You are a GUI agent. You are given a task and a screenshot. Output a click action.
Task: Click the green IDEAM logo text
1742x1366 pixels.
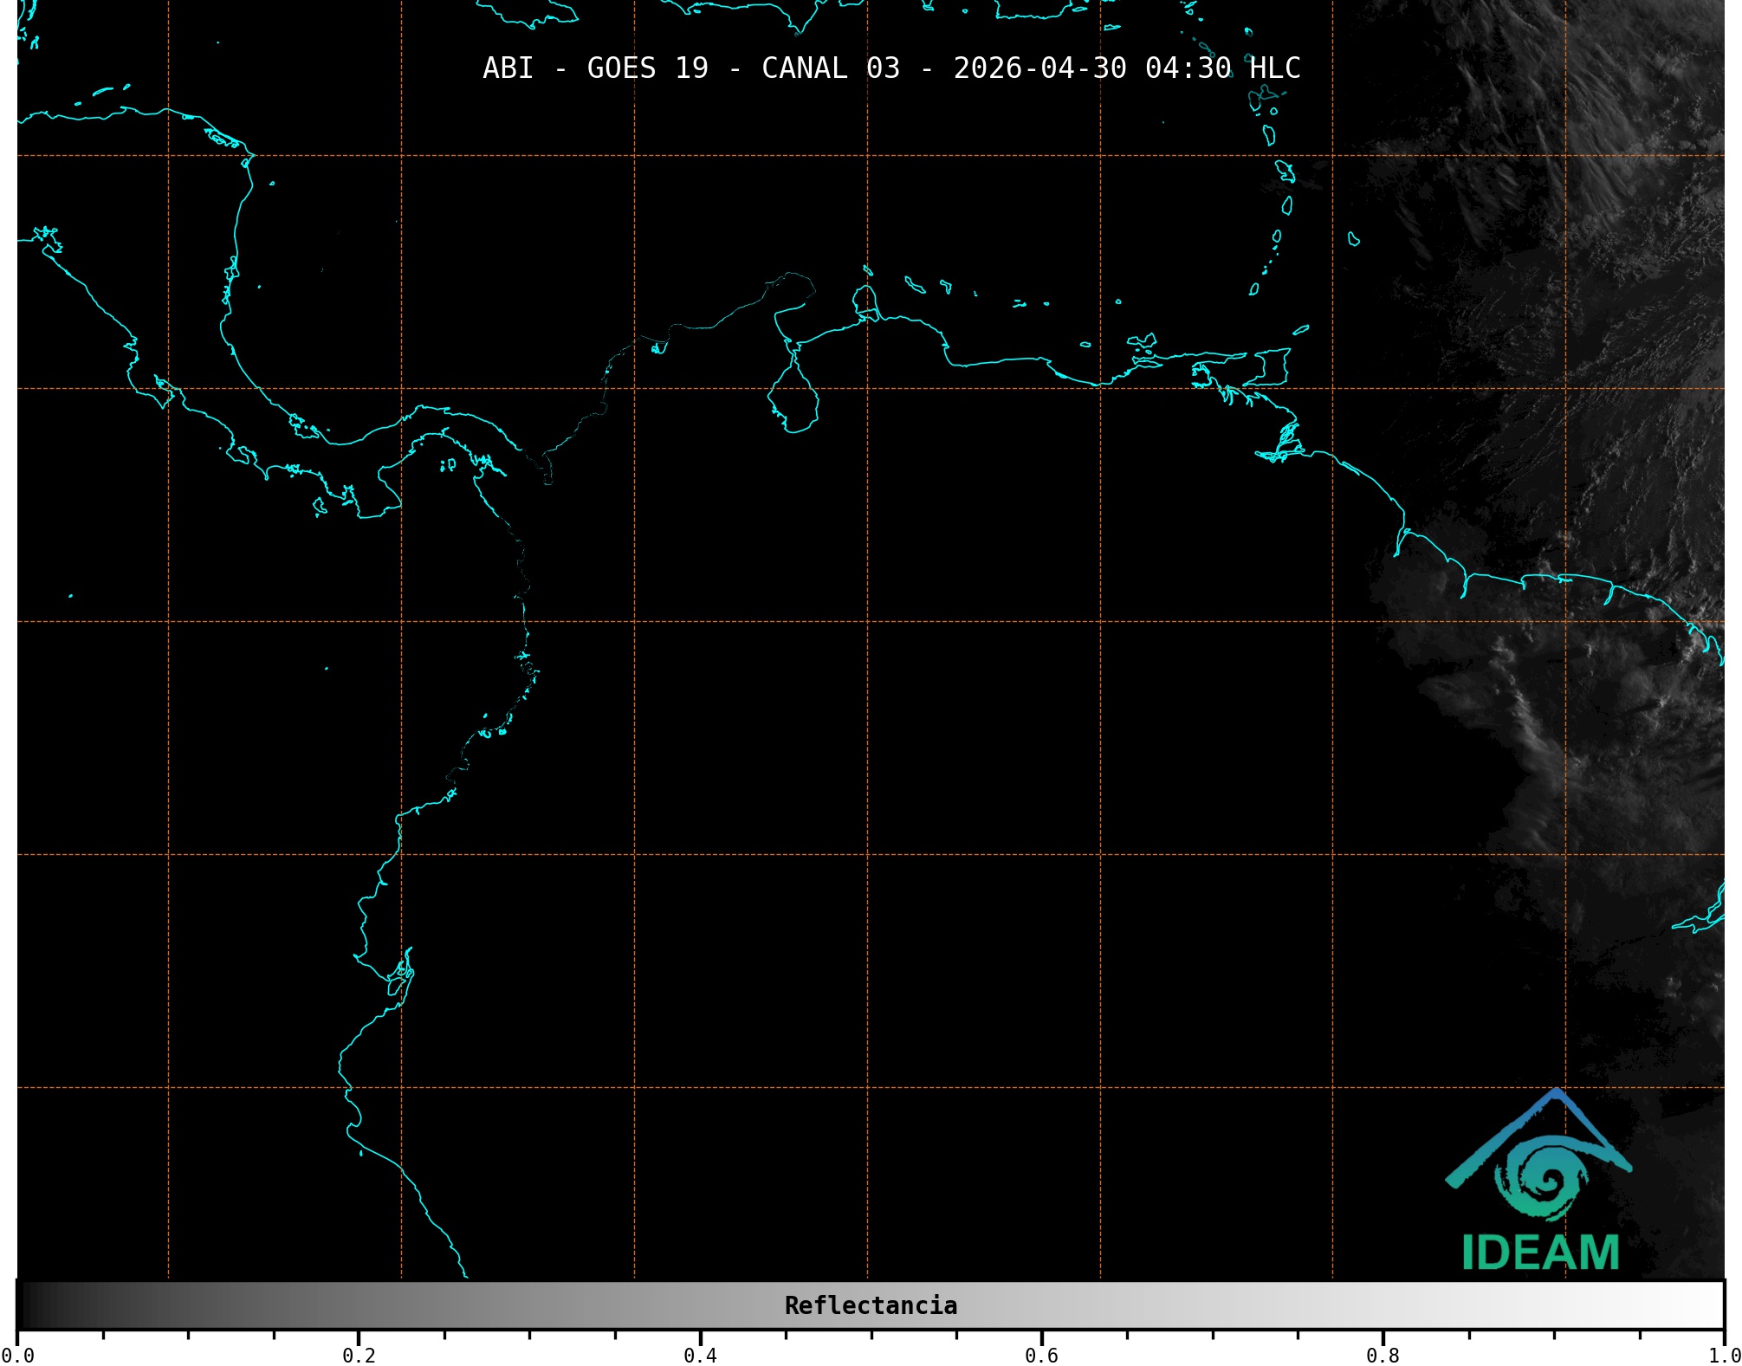tap(1540, 1253)
